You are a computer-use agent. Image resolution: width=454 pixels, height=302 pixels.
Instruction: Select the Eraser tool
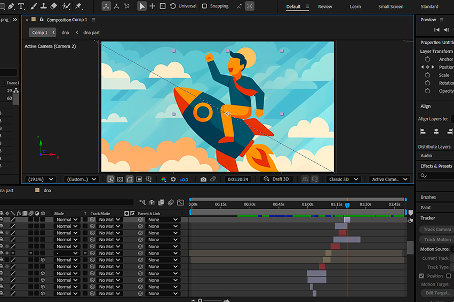(53, 6)
